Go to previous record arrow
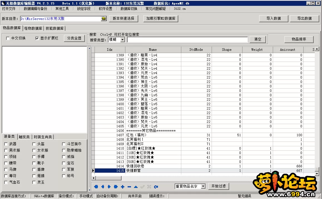Viewport: 322px width, 199px height. [103, 187]
